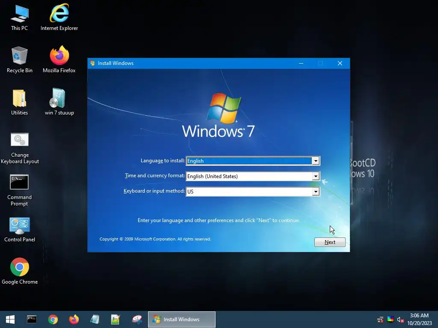Click Chrome icon in taskbar

pos(53,319)
